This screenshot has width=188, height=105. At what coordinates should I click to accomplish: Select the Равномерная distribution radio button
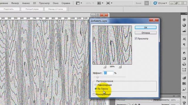tap(96, 85)
